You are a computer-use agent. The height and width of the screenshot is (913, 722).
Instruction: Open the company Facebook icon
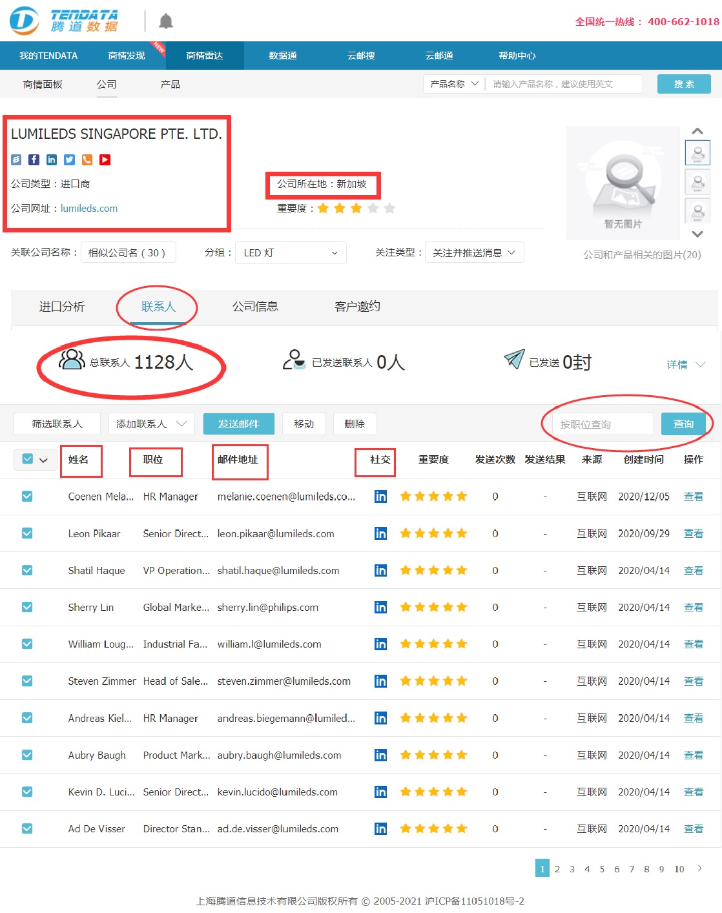[x=34, y=159]
